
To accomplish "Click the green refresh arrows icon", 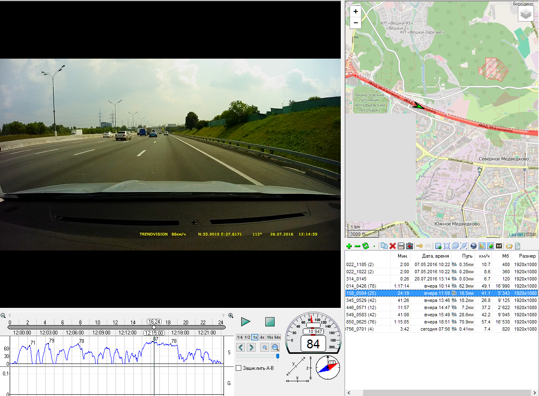I will pos(365,246).
